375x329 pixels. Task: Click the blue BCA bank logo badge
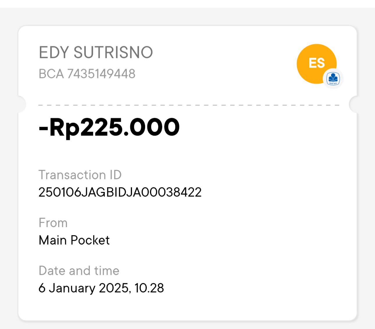coord(333,78)
